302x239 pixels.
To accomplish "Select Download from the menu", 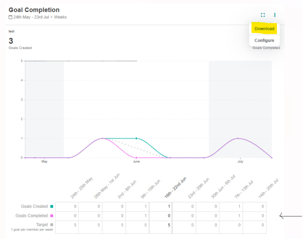I will [x=264, y=29].
